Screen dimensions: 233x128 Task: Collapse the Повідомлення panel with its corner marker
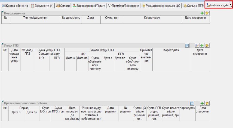(3, 12)
